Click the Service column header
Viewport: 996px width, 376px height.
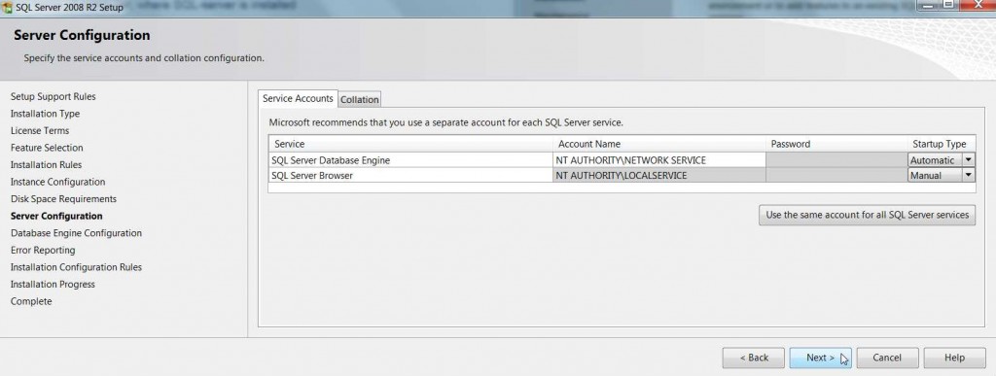(410, 144)
